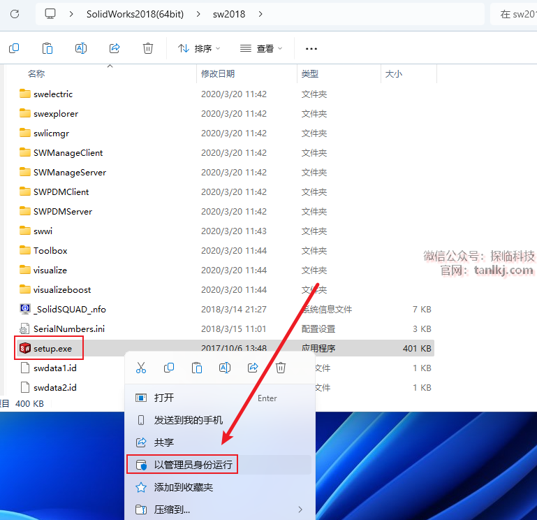Screen dimensions: 537x520
Task: Click the Cut icon in context menu
Action: pos(141,368)
